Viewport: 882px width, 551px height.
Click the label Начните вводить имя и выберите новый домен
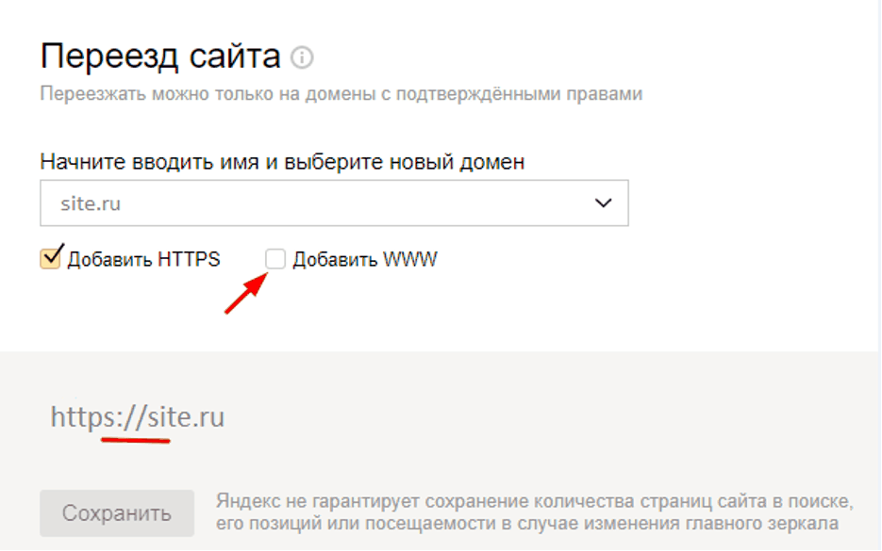pos(282,162)
